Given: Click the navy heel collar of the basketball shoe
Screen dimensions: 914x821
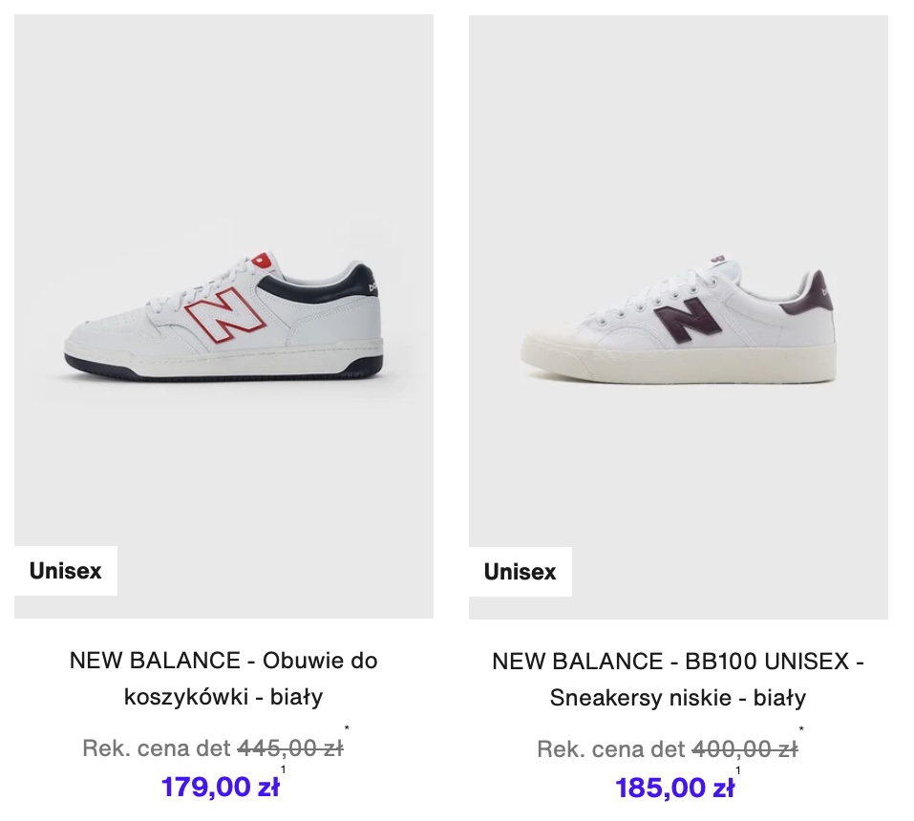Looking at the screenshot, I should (x=319, y=281).
